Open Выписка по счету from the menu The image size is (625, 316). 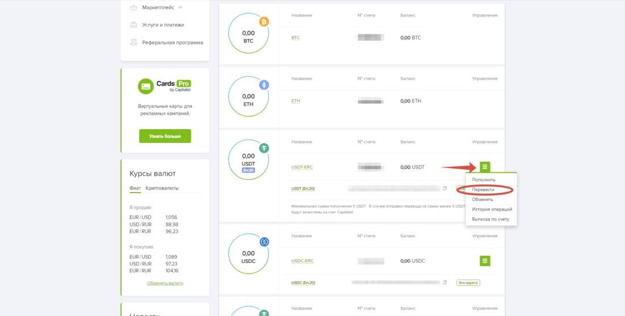tap(490, 220)
